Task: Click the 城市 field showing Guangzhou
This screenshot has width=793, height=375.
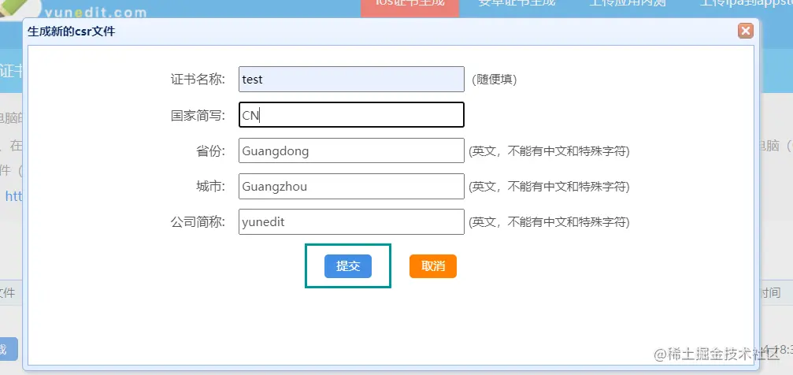Action: (x=351, y=186)
